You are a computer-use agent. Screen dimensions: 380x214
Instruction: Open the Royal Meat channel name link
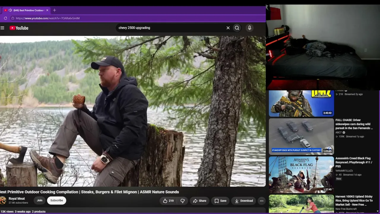(x=17, y=199)
